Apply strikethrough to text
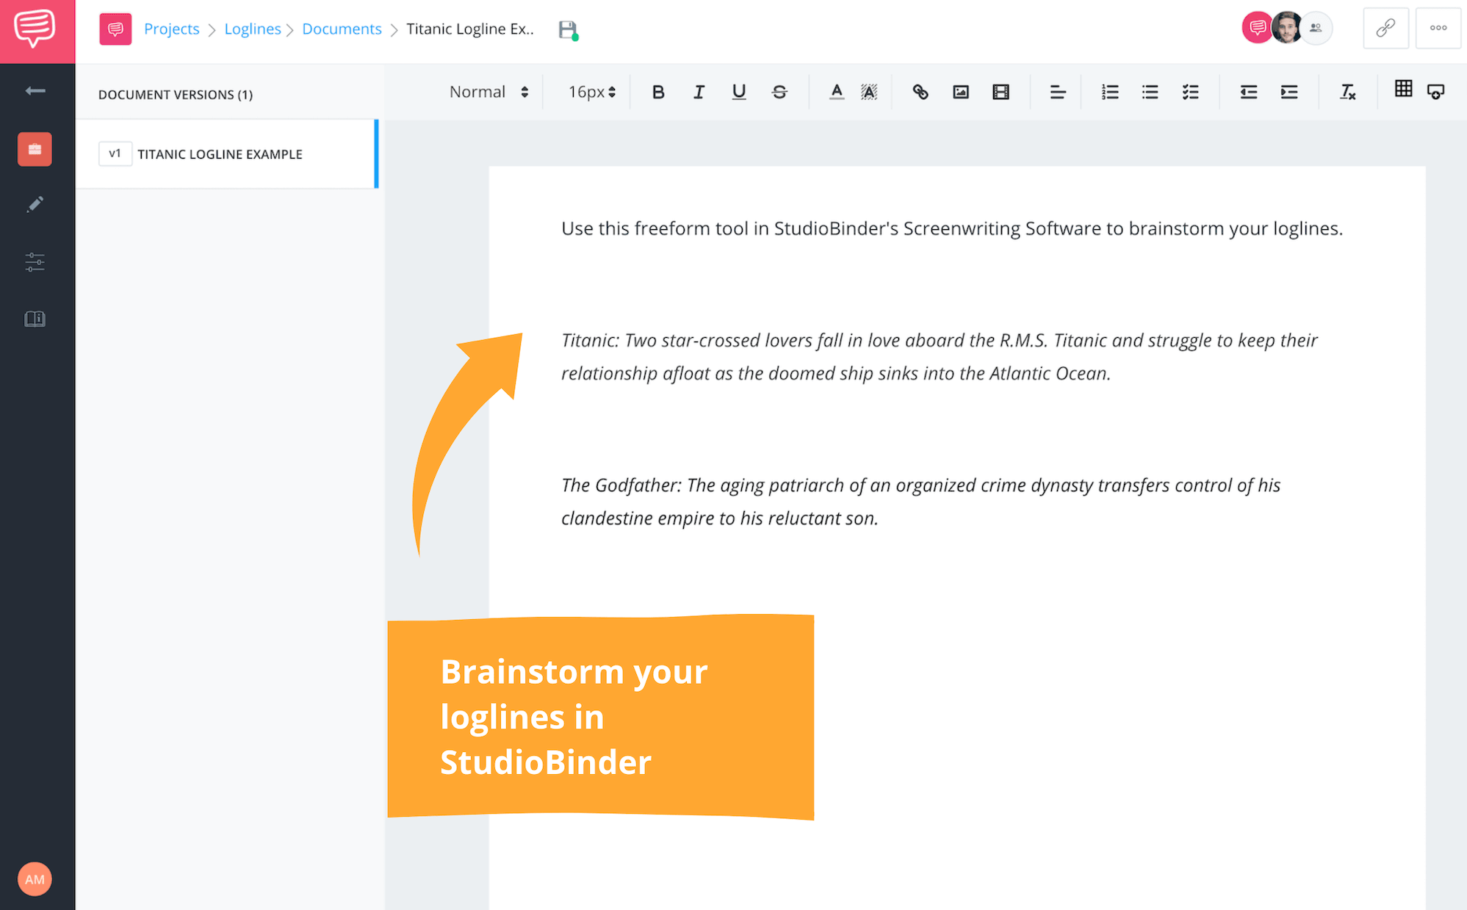Screen dimensions: 1467x910 point(779,92)
